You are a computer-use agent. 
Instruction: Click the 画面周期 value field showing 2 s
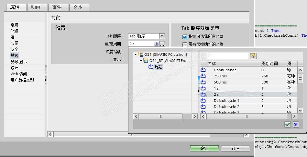(141, 44)
